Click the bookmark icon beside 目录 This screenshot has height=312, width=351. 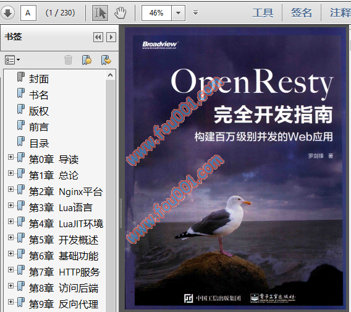tap(21, 141)
